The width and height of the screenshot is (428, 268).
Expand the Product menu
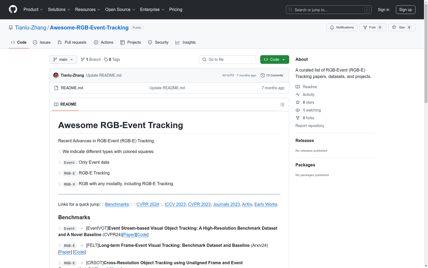point(33,10)
